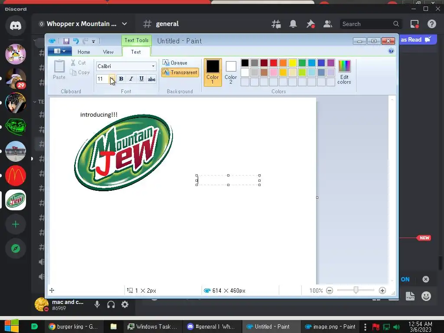Toggle Bold text formatting

(x=121, y=79)
